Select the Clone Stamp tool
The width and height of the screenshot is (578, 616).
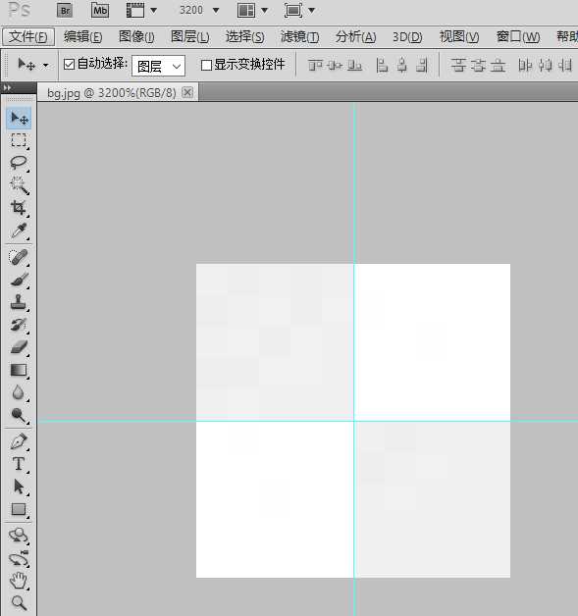(x=19, y=302)
